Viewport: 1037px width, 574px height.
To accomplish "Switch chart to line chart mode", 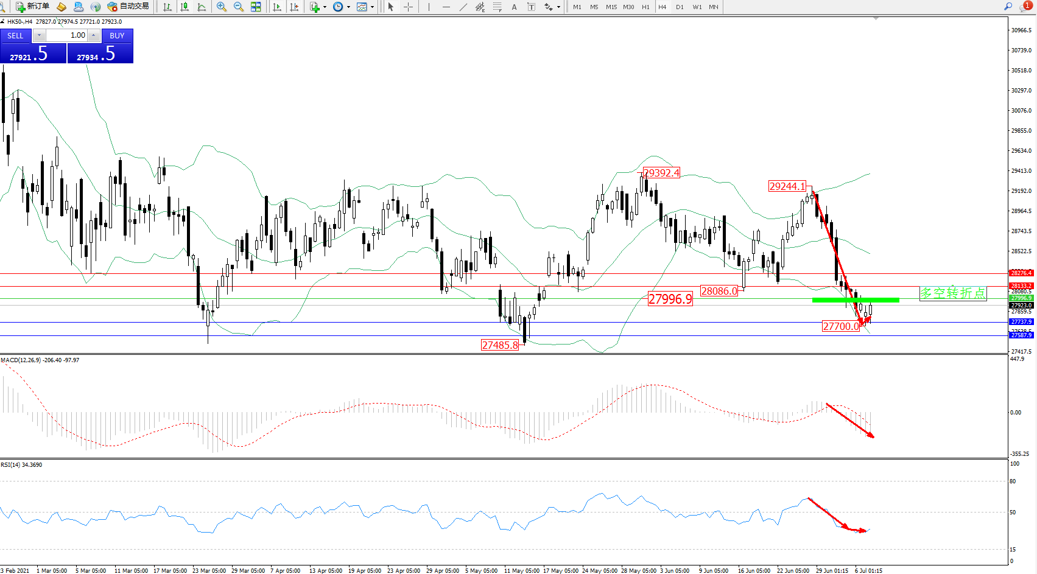I will click(202, 7).
